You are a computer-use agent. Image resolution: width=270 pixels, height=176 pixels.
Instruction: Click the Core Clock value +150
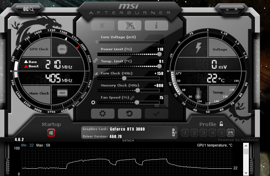pos(159,73)
